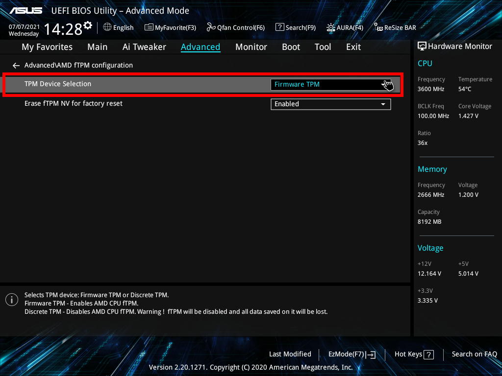Open Qfan Control(F6)
Viewport: 502px width, 376px height.
[236, 27]
